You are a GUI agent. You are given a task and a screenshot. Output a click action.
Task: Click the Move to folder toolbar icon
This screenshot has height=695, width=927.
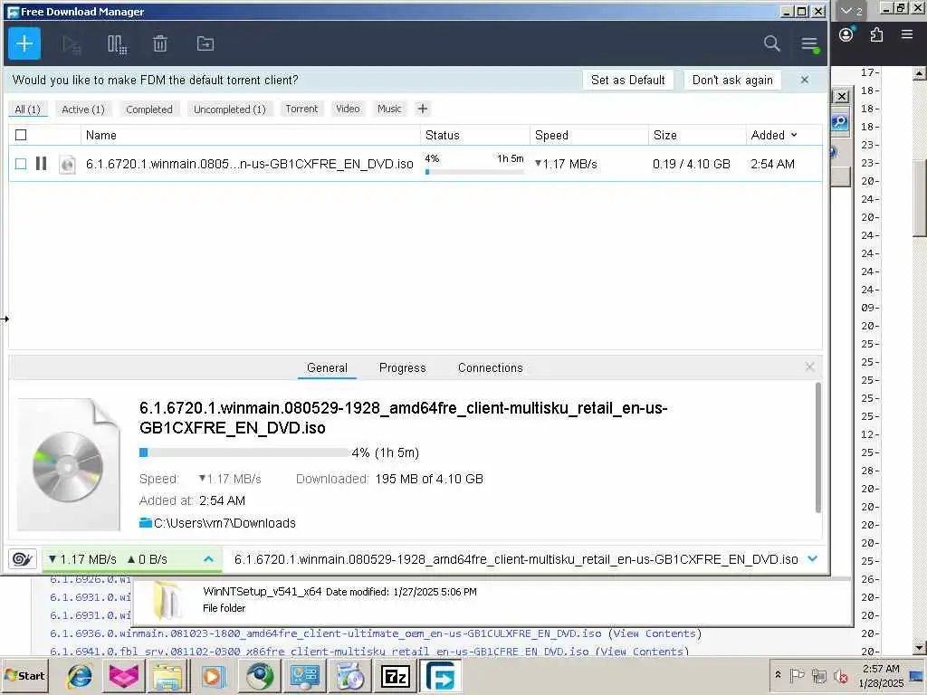[x=205, y=43]
